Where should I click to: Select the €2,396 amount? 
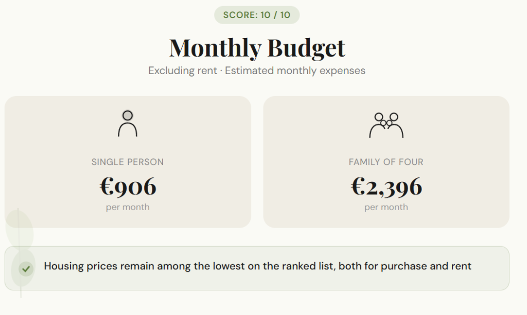pos(386,187)
